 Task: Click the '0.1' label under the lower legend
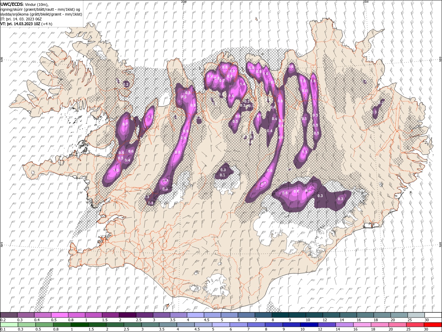[2, 330]
